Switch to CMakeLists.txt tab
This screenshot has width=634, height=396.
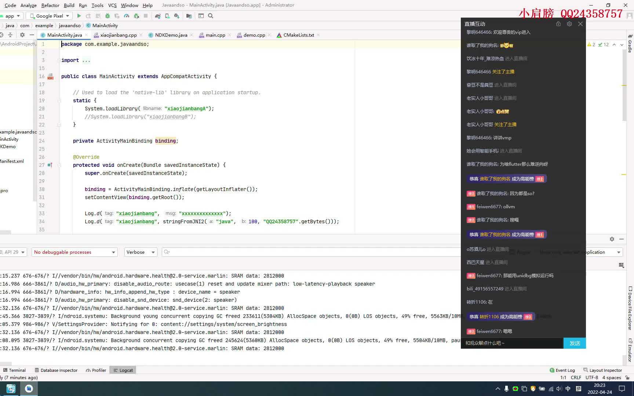[x=298, y=35]
